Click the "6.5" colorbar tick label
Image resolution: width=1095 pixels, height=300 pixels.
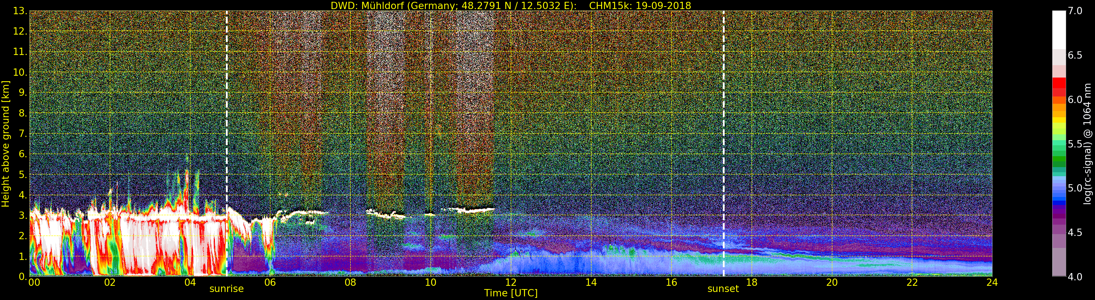1075,55
